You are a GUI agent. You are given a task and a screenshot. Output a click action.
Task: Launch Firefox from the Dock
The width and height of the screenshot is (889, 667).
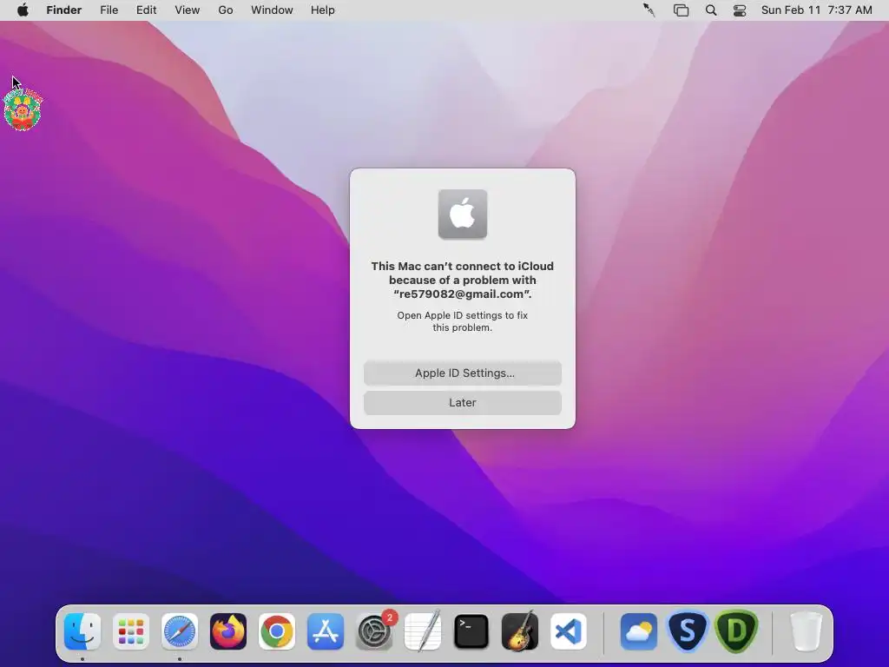tap(228, 631)
